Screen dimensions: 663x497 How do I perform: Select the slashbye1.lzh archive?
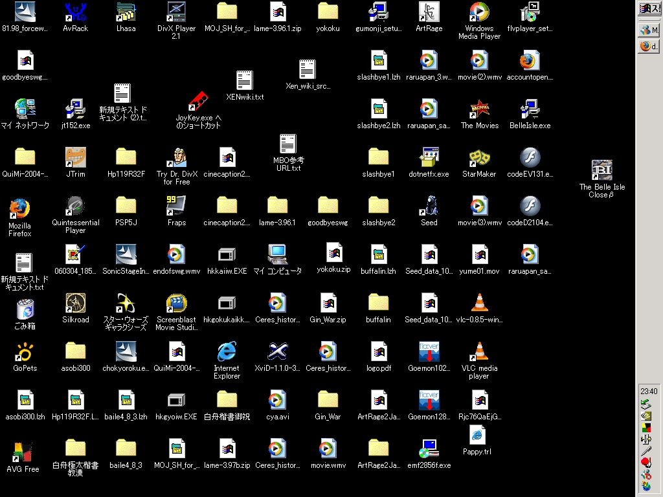pos(378,65)
